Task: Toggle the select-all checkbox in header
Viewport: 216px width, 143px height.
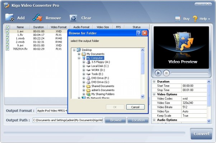Action: [x=8, y=27]
